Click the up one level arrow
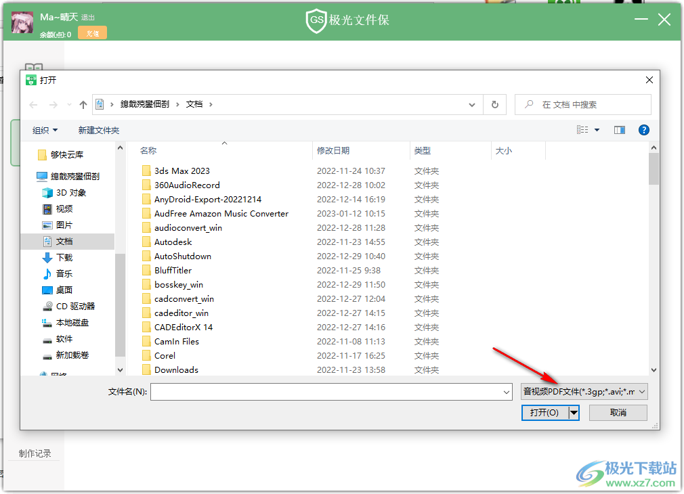Viewport: 684px width, 494px height. point(83,104)
